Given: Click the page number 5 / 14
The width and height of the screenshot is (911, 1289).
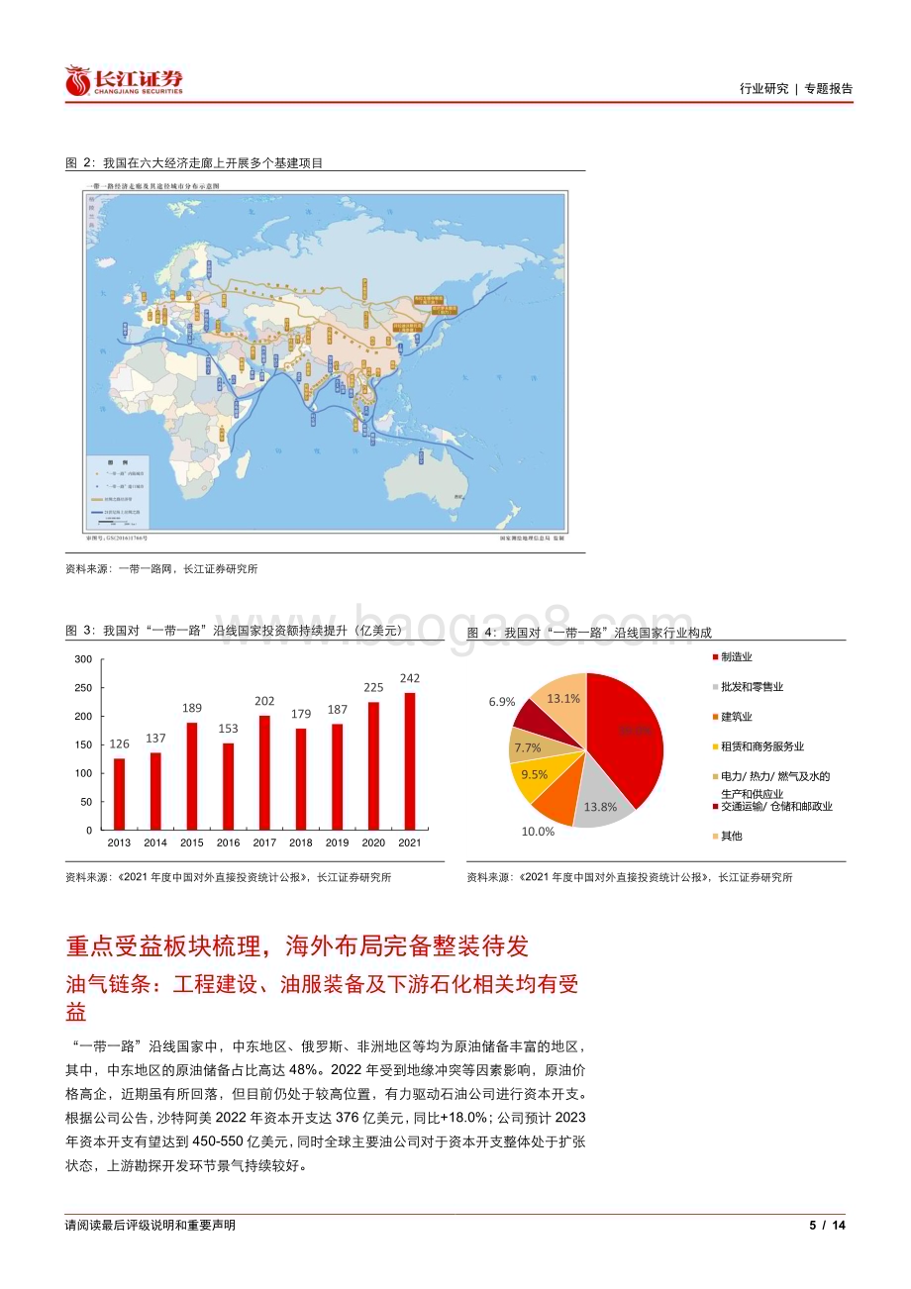Looking at the screenshot, I should pyautogui.click(x=827, y=1226).
